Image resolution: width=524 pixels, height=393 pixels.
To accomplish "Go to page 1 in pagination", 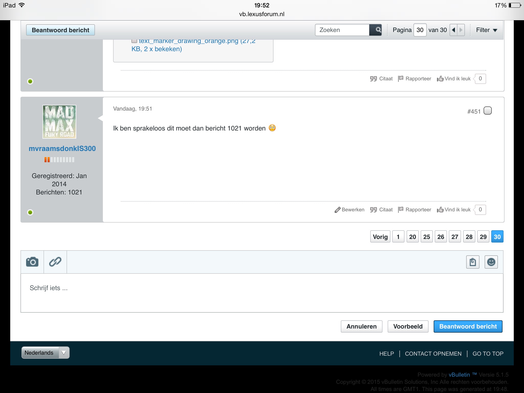I will point(398,237).
